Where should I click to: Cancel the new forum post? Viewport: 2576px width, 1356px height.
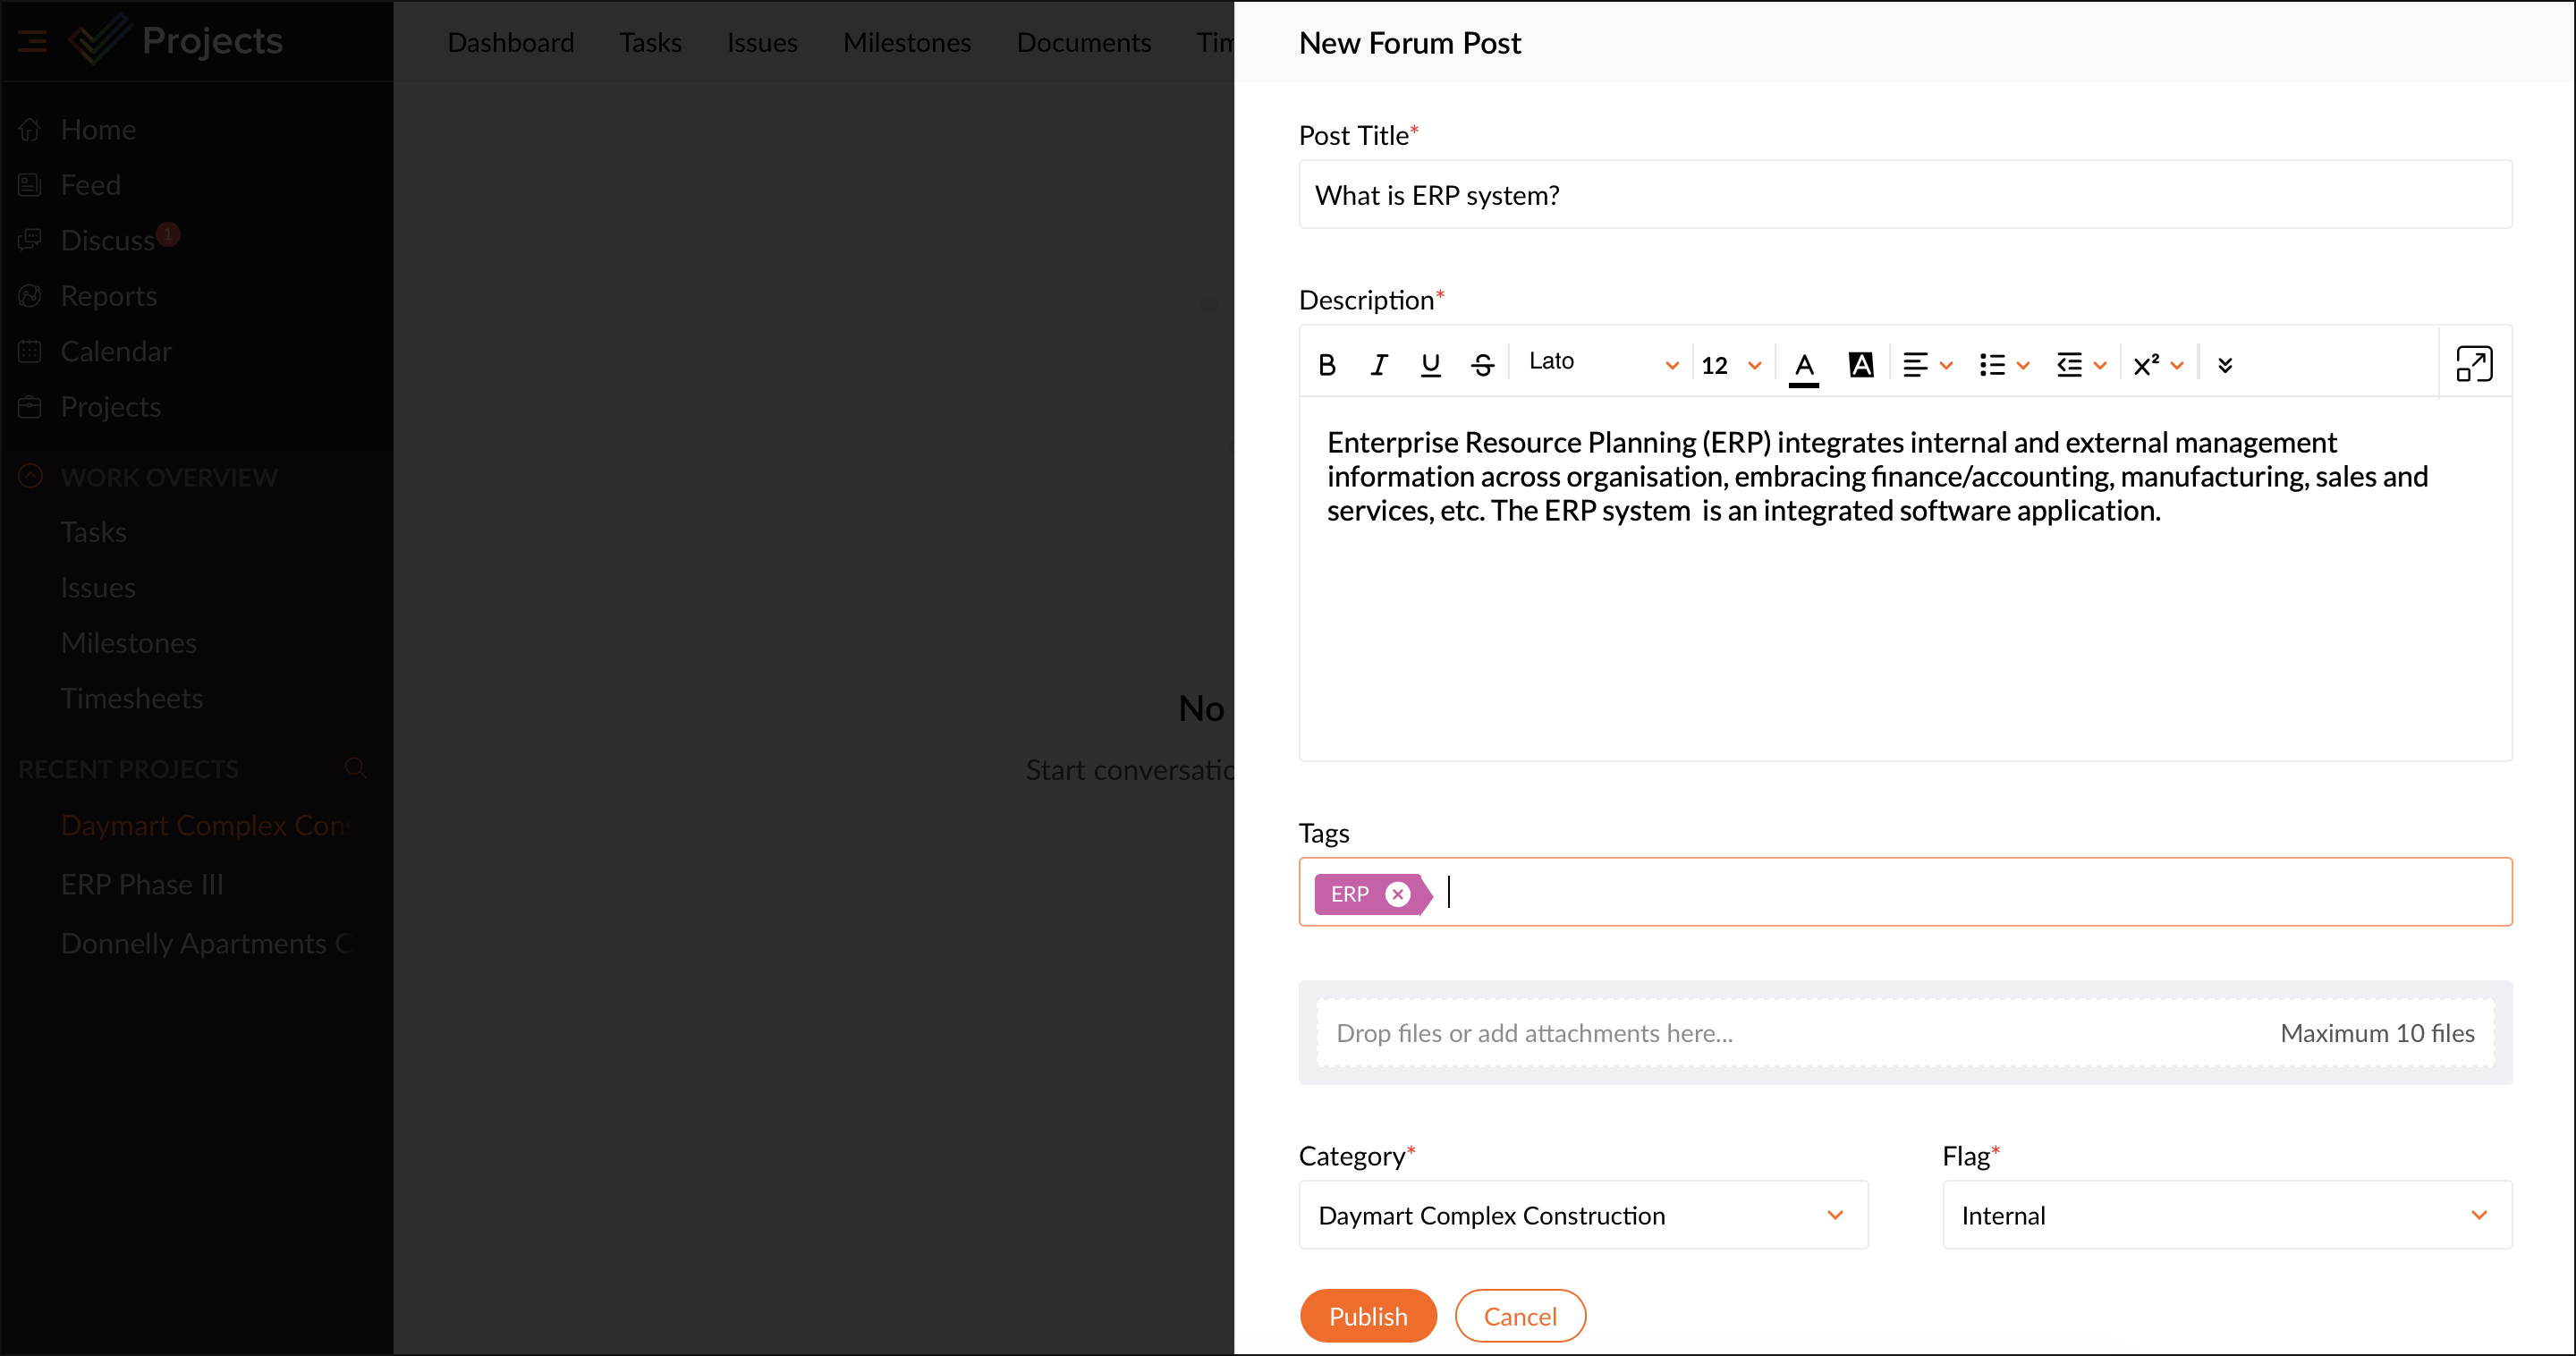coord(1519,1316)
